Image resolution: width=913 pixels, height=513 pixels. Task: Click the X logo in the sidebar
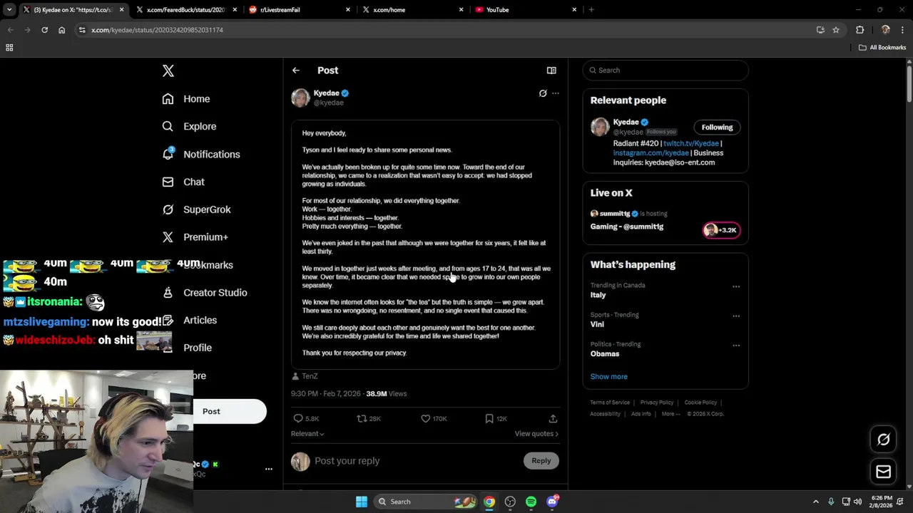(x=168, y=71)
